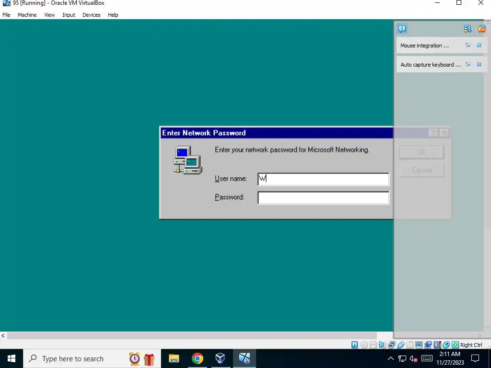The width and height of the screenshot is (491, 368).
Task: Click the network computers icon in dialog
Action: [x=188, y=160]
